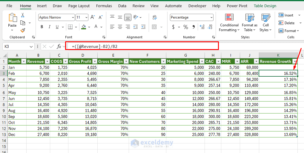Select the 290.91 CAC cell

pyautogui.click(x=213, y=110)
